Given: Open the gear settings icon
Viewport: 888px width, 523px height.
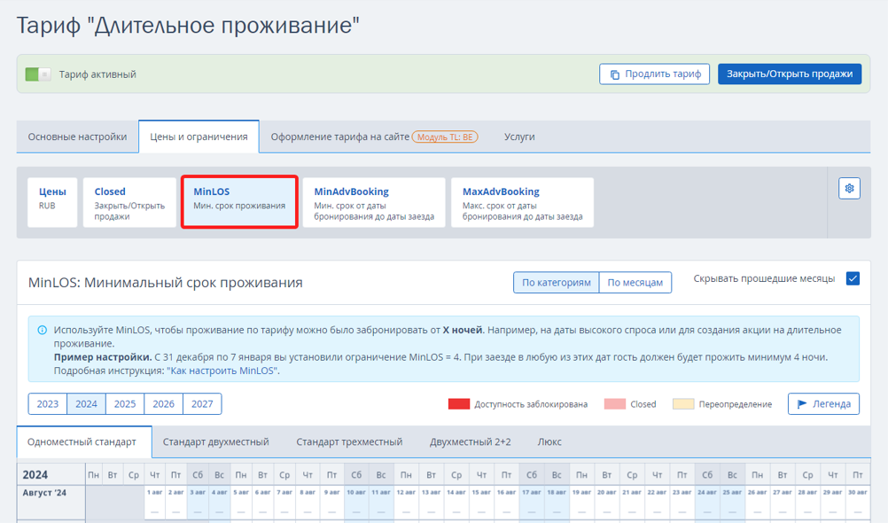Looking at the screenshot, I should pyautogui.click(x=849, y=189).
